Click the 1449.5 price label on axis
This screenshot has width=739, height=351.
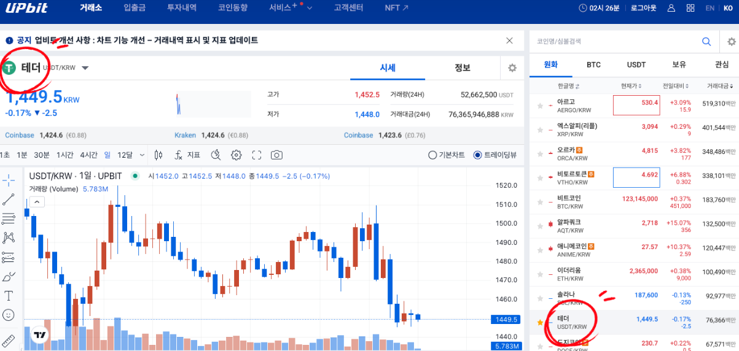(x=507, y=320)
